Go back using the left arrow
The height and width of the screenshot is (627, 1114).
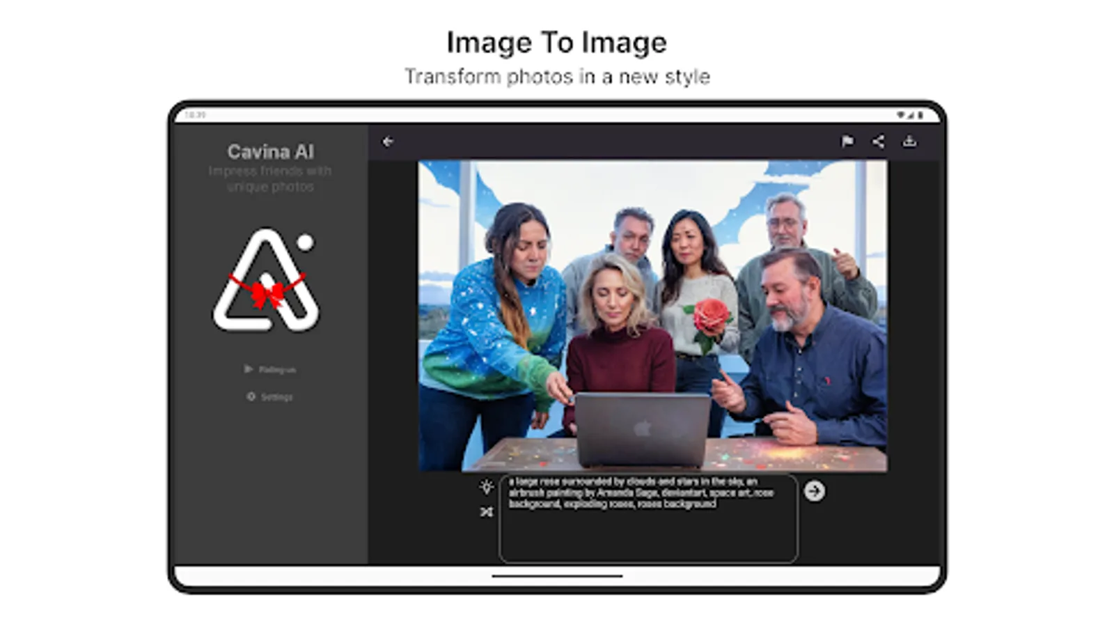388,141
